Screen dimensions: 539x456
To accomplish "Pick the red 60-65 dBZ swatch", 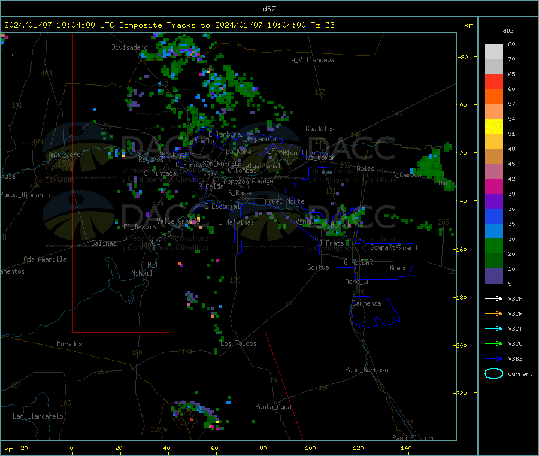I will click(493, 81).
